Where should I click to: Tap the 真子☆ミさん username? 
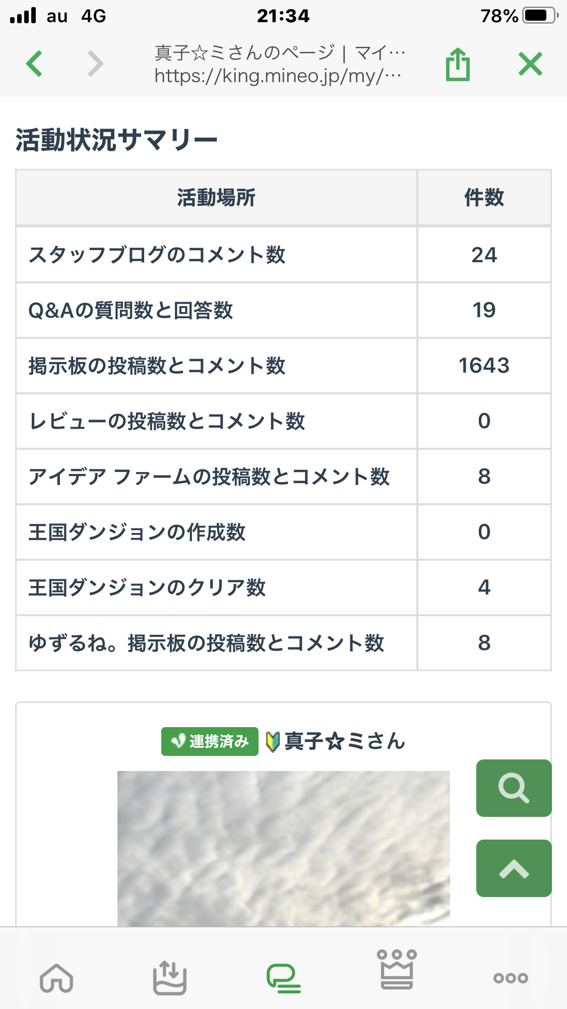[x=345, y=741]
